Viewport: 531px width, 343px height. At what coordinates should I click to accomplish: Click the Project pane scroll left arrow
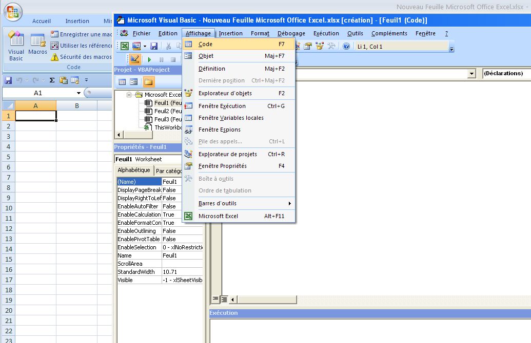click(x=119, y=135)
